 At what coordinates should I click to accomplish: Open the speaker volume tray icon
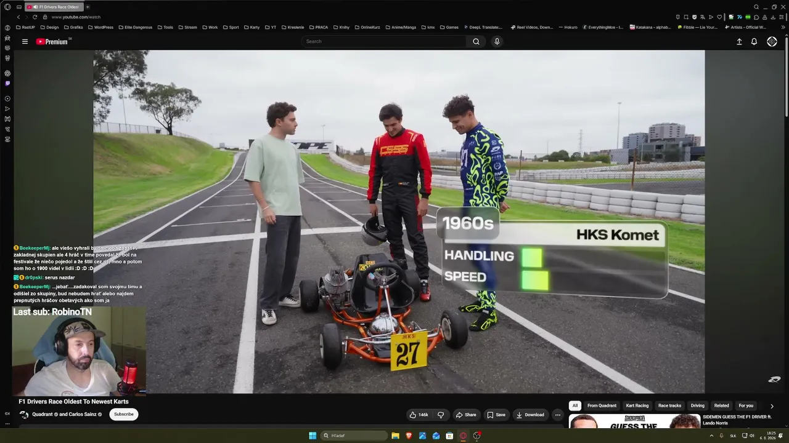752,436
